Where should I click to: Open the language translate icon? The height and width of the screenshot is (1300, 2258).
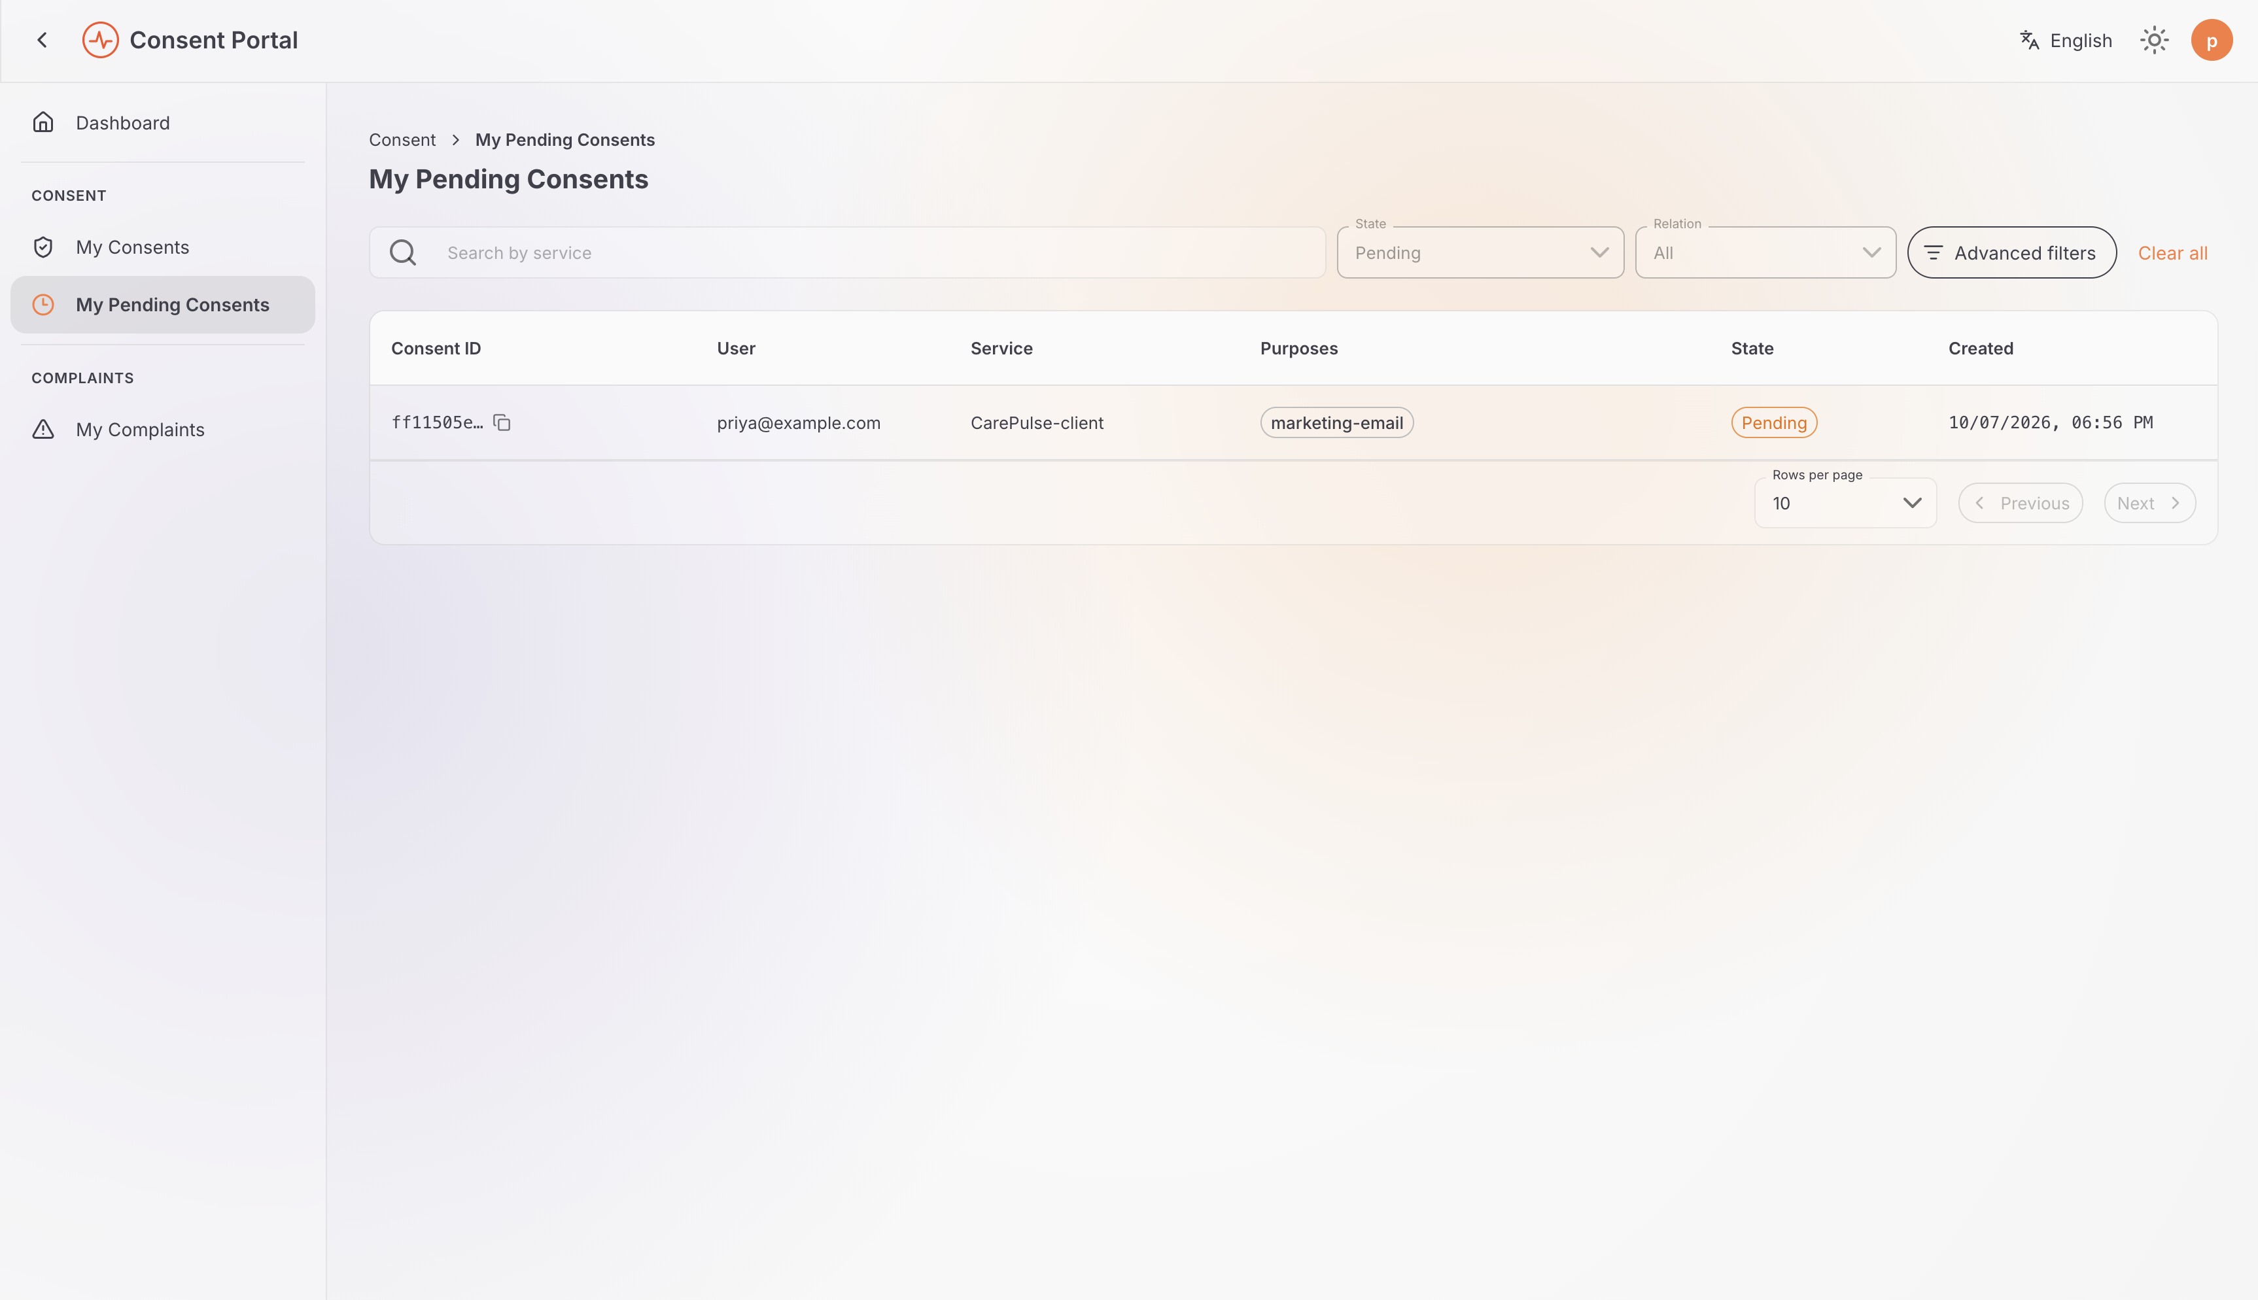2028,40
